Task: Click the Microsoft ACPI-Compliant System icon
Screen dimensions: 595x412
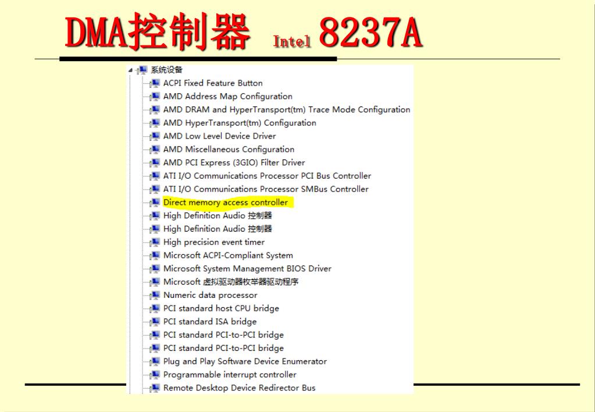Action: pyautogui.click(x=155, y=255)
